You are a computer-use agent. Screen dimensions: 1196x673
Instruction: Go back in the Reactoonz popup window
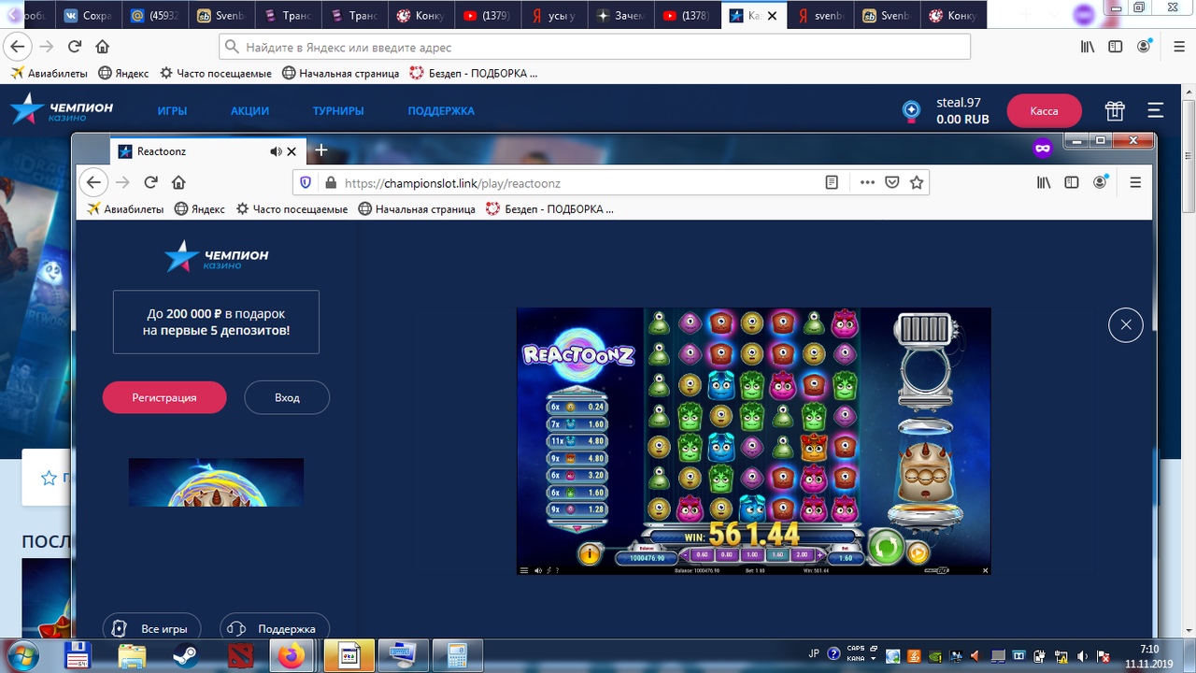pos(93,182)
